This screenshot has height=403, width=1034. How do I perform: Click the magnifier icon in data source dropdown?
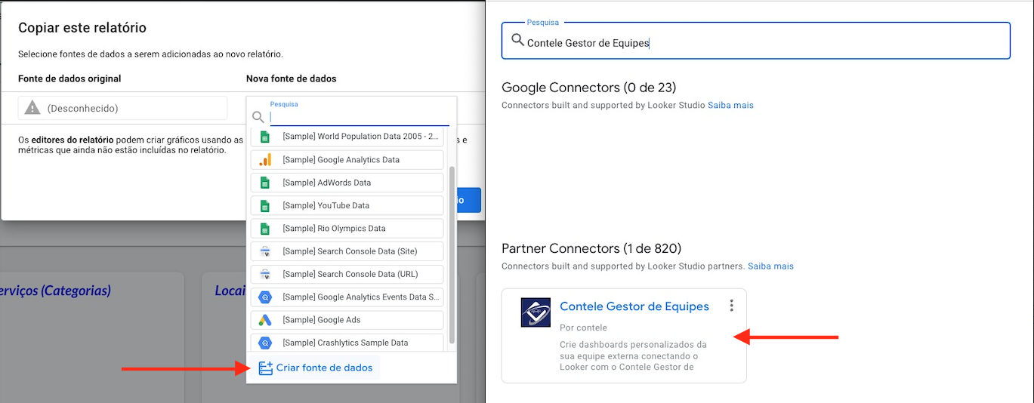pos(258,117)
